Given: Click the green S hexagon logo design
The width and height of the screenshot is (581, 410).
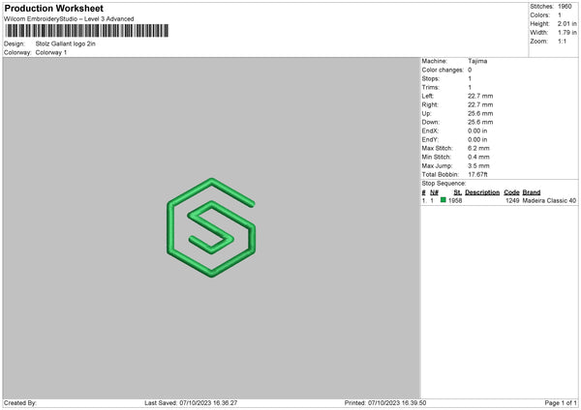Looking at the screenshot, I should click(211, 227).
